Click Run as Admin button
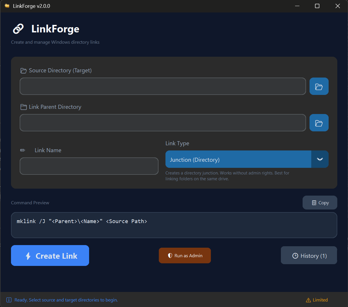 point(185,255)
